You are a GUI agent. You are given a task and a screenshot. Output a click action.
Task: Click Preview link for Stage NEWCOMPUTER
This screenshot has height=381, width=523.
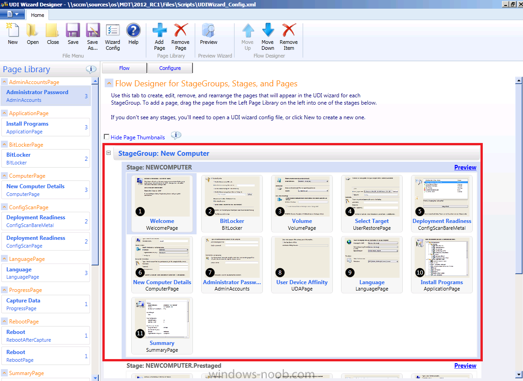(x=465, y=167)
